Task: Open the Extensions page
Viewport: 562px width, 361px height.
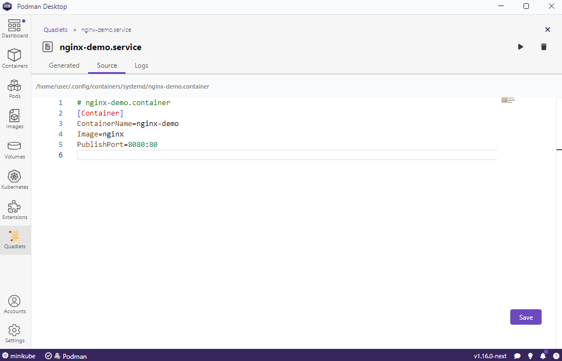Action: coord(15,210)
